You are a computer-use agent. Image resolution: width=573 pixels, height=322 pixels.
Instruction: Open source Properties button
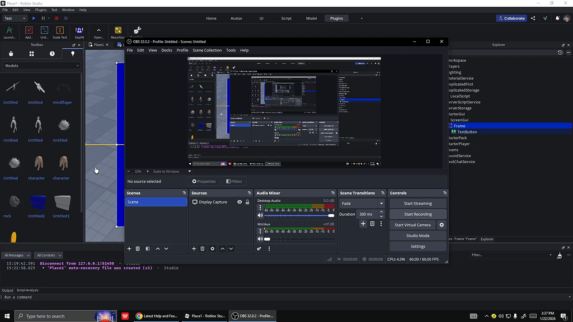[204, 182]
